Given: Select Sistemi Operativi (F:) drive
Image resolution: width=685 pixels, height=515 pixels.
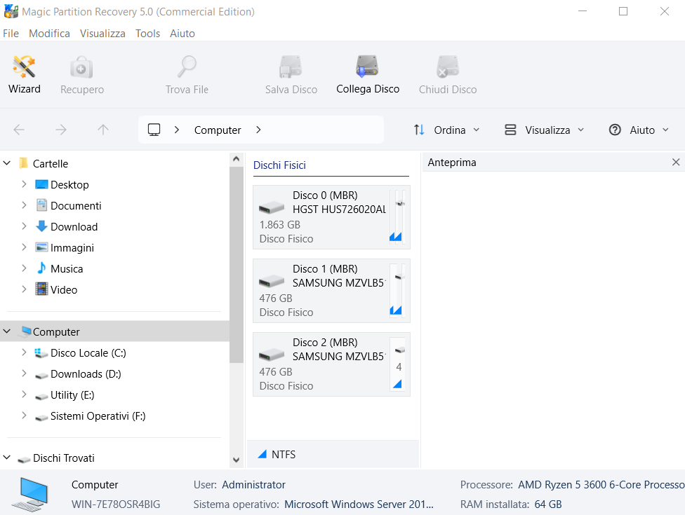Looking at the screenshot, I should click(x=98, y=416).
